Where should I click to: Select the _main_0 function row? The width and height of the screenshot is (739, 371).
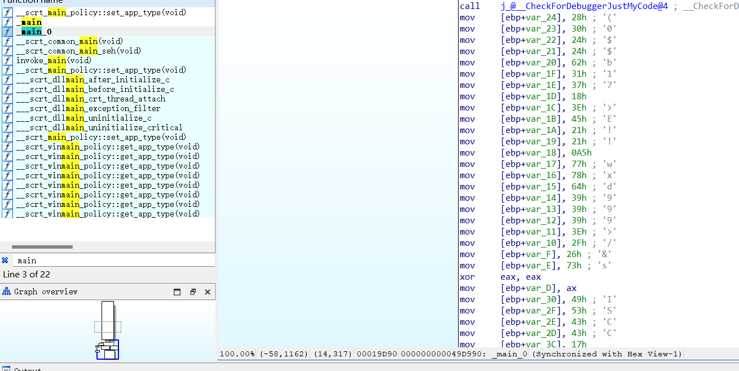point(108,32)
